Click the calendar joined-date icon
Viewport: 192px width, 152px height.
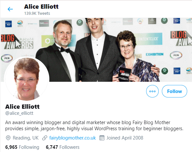102,138
